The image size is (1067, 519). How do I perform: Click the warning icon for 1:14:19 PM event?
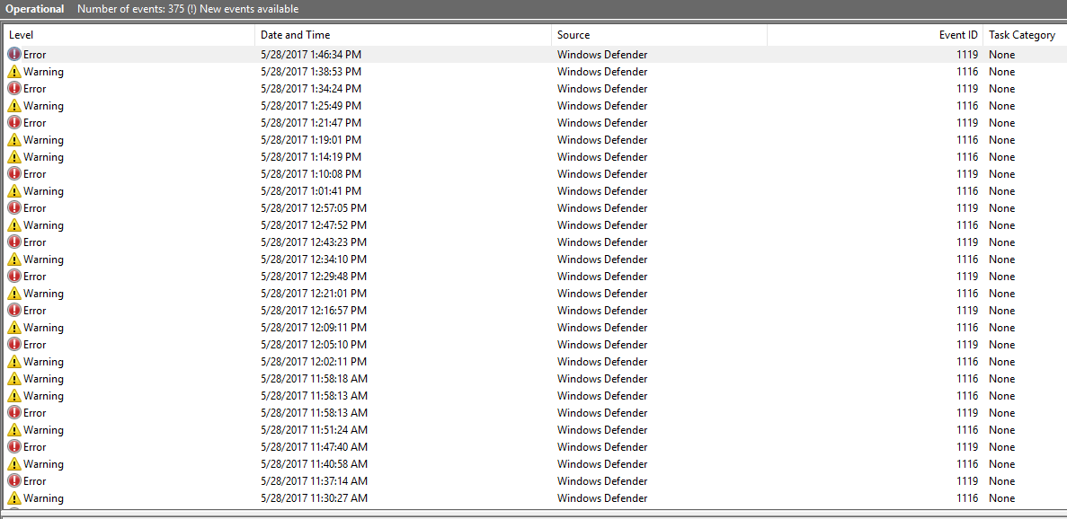14,156
